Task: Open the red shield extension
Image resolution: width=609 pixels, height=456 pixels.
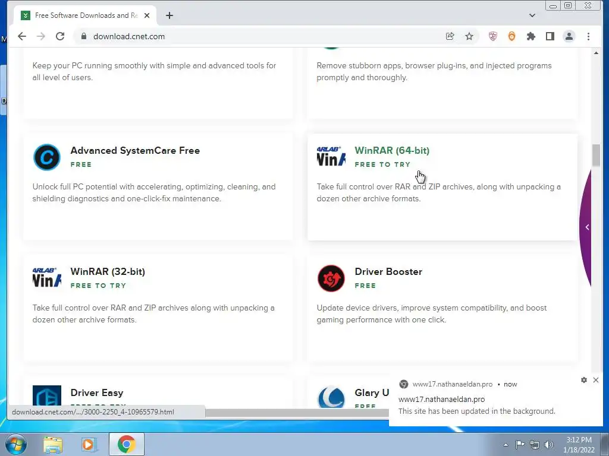Action: pyautogui.click(x=493, y=36)
